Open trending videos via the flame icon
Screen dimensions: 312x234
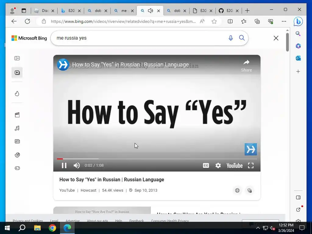[x=17, y=94]
